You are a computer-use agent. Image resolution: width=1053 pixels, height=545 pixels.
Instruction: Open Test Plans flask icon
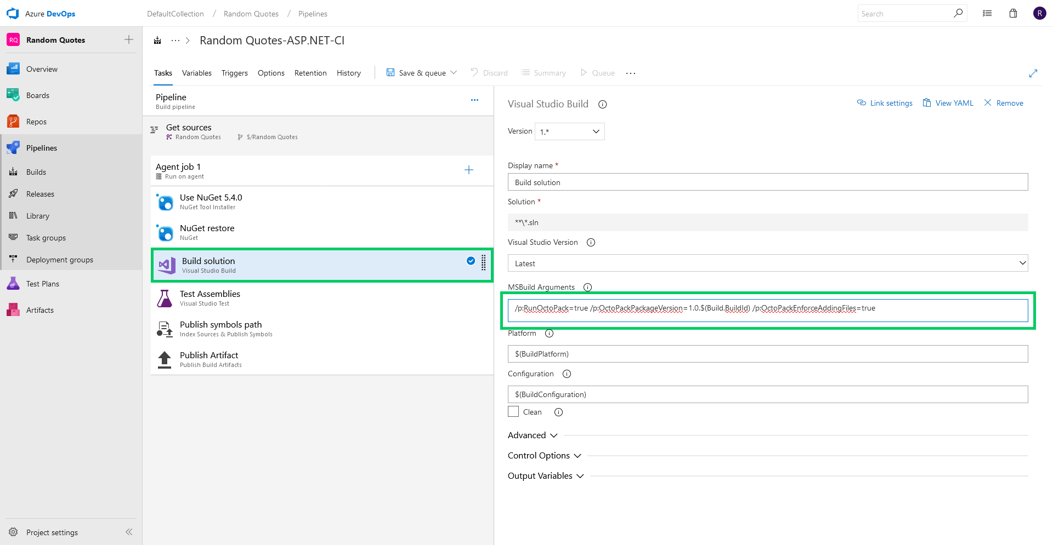pyautogui.click(x=13, y=284)
